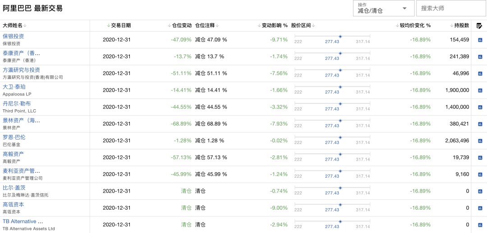The image size is (487, 233).
Task: Open 麦利亚资产管… guru link
Action: click(x=22, y=171)
